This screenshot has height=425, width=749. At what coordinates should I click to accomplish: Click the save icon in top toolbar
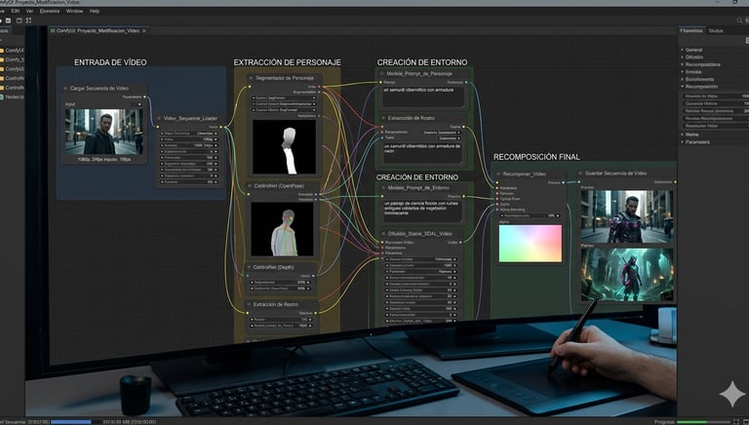(8, 20)
